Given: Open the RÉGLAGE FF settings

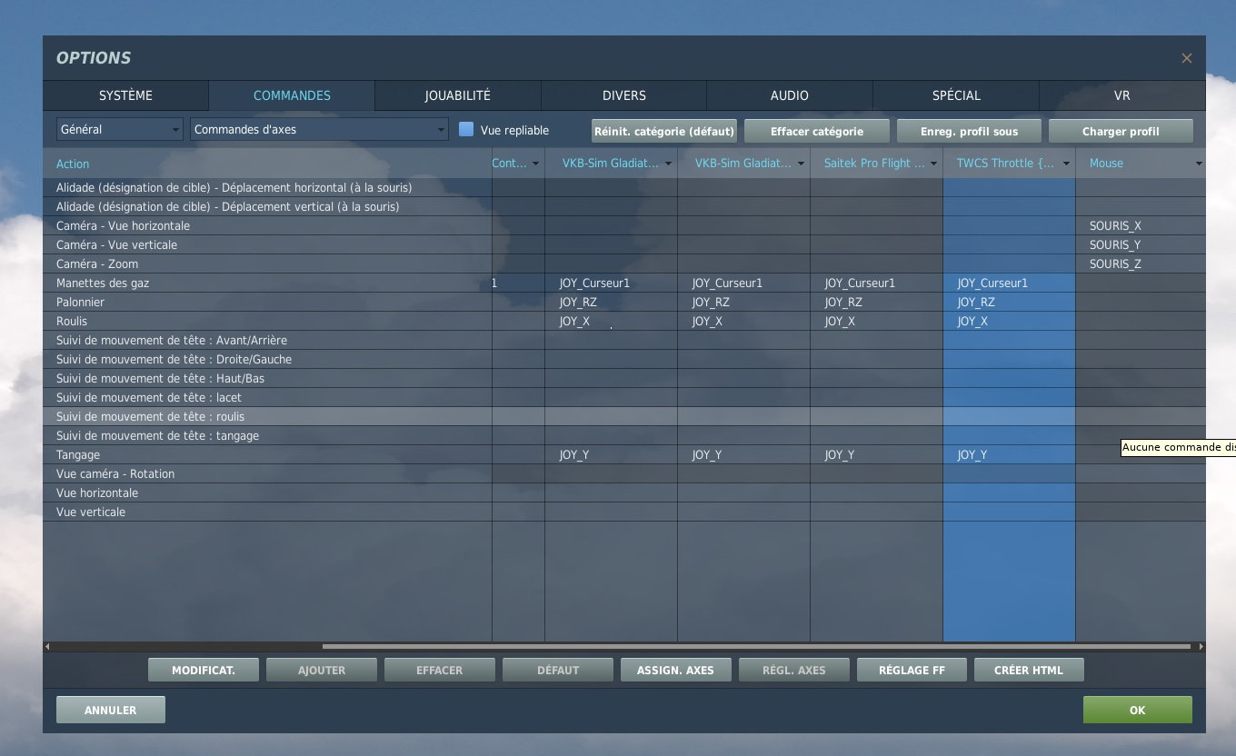Looking at the screenshot, I should [x=912, y=670].
